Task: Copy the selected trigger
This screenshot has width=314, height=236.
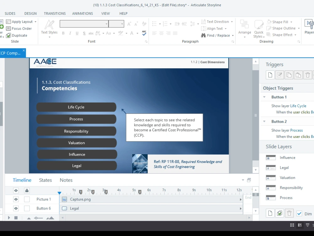Action: [289, 75]
